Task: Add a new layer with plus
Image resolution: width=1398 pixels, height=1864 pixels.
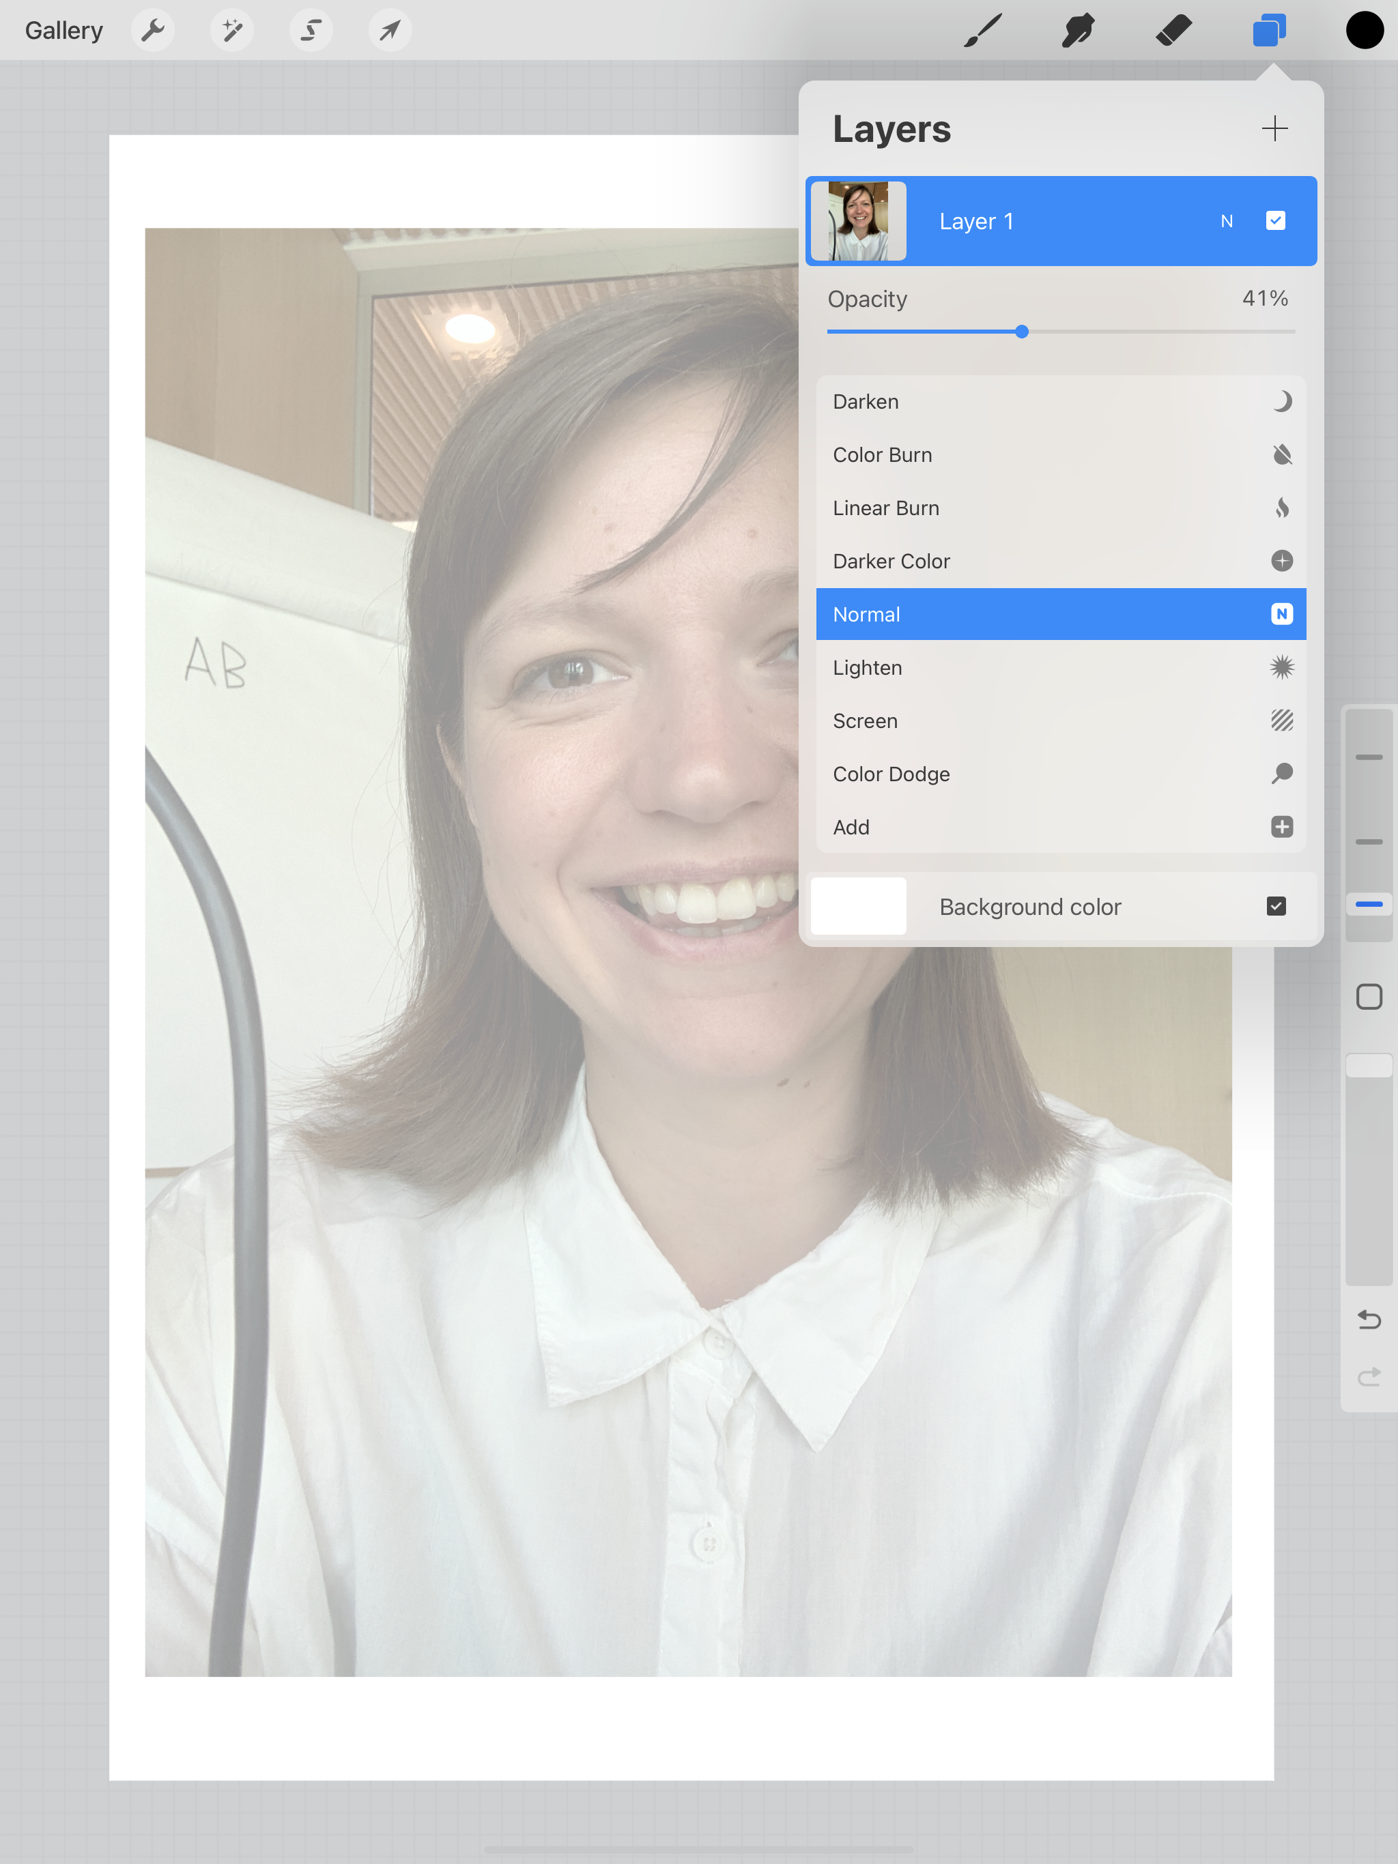Action: (x=1274, y=129)
